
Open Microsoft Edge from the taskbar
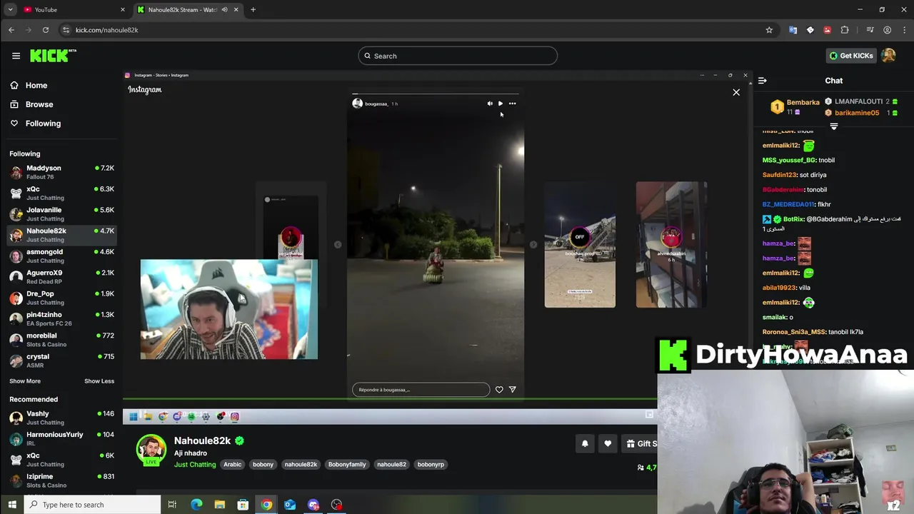pyautogui.click(x=196, y=505)
